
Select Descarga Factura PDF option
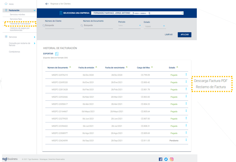(x=211, y=81)
